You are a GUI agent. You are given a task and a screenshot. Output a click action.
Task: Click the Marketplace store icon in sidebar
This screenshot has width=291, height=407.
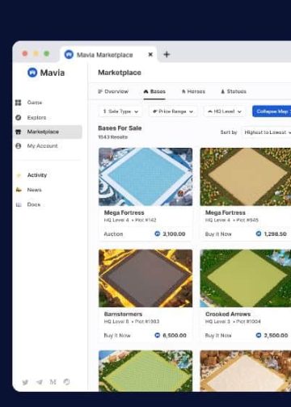pyautogui.click(x=19, y=132)
